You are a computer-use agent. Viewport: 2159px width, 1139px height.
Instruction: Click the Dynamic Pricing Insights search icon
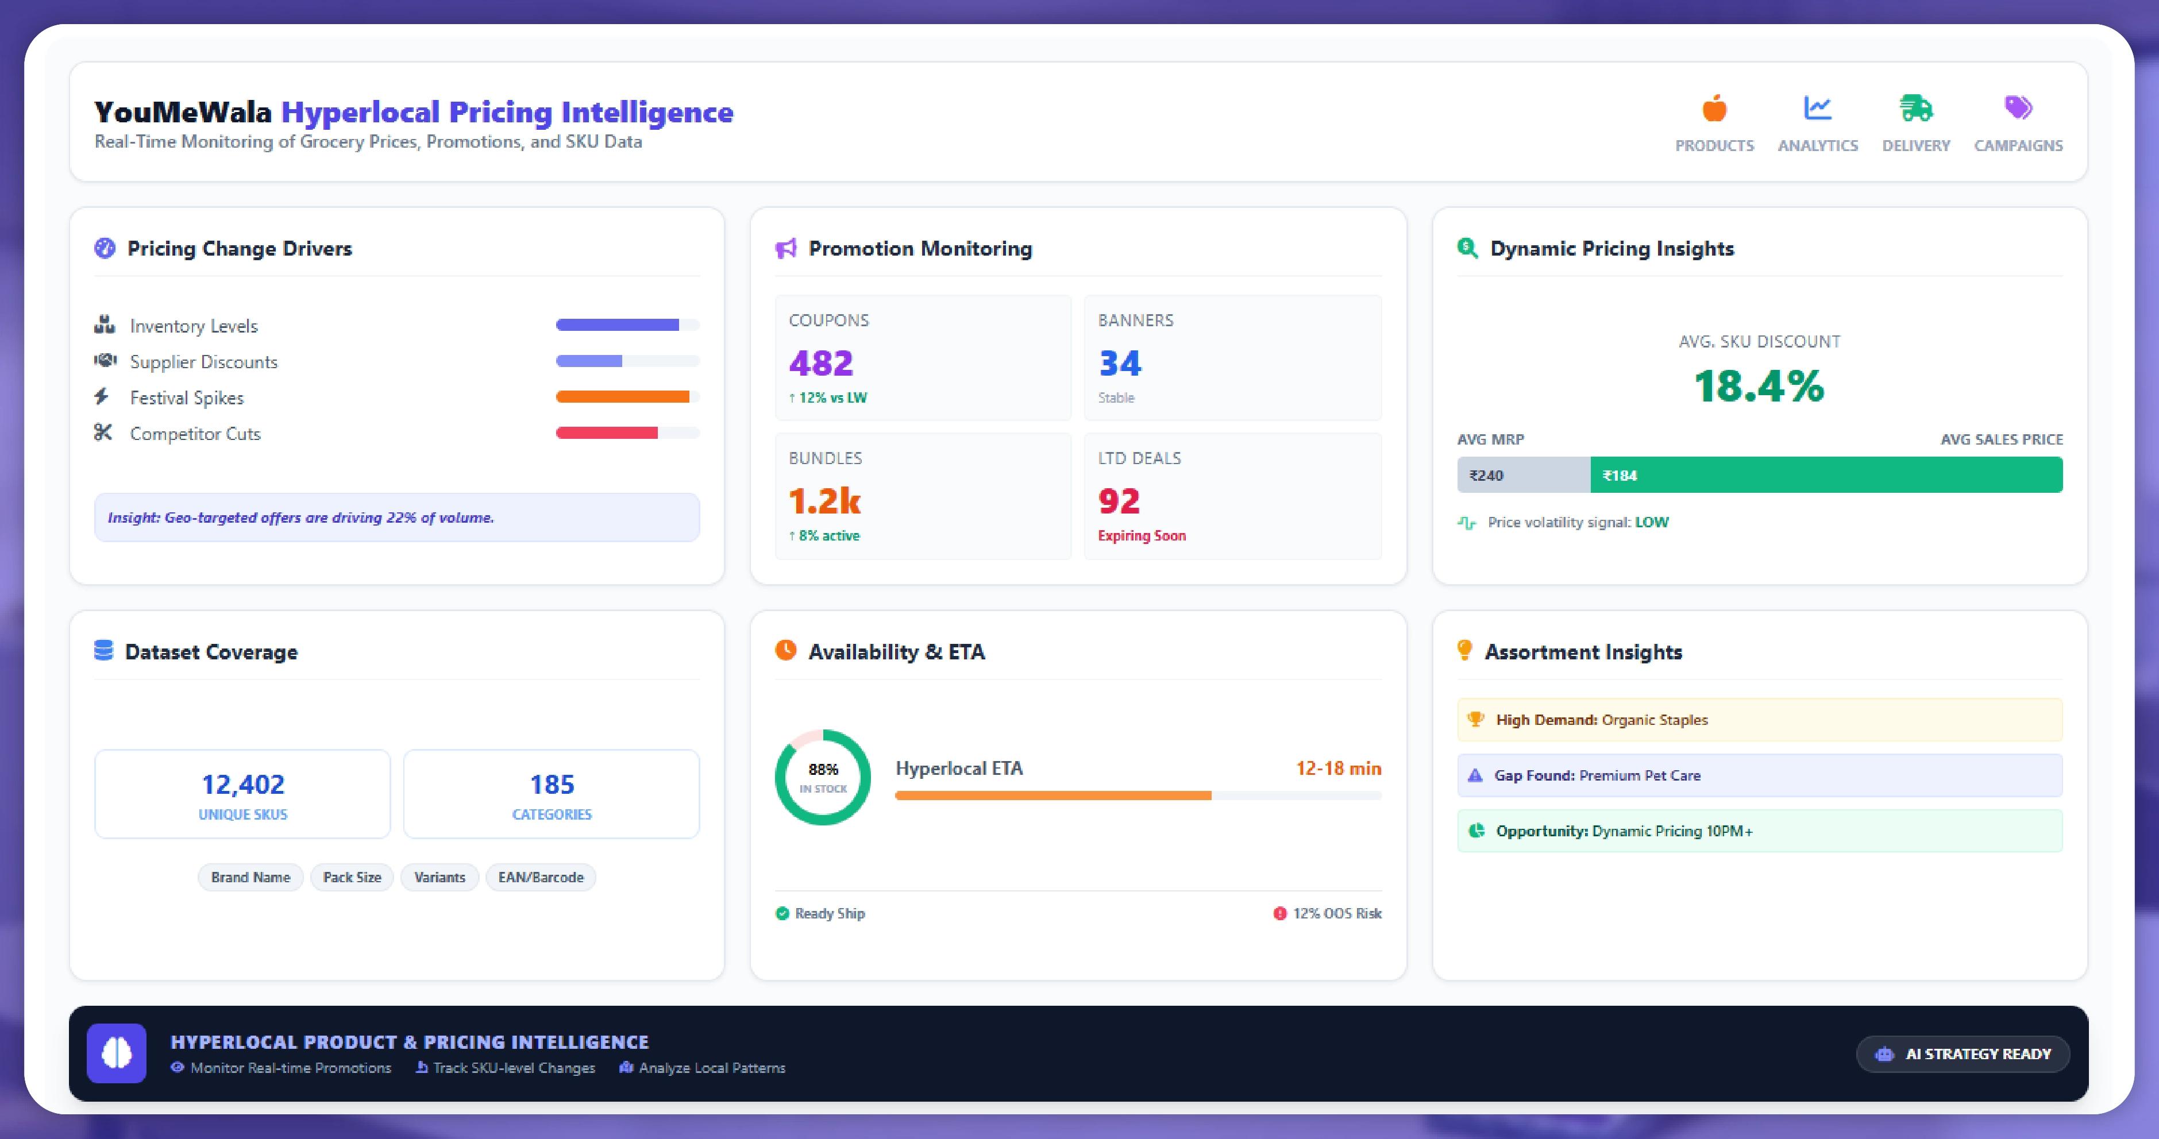click(x=1467, y=248)
